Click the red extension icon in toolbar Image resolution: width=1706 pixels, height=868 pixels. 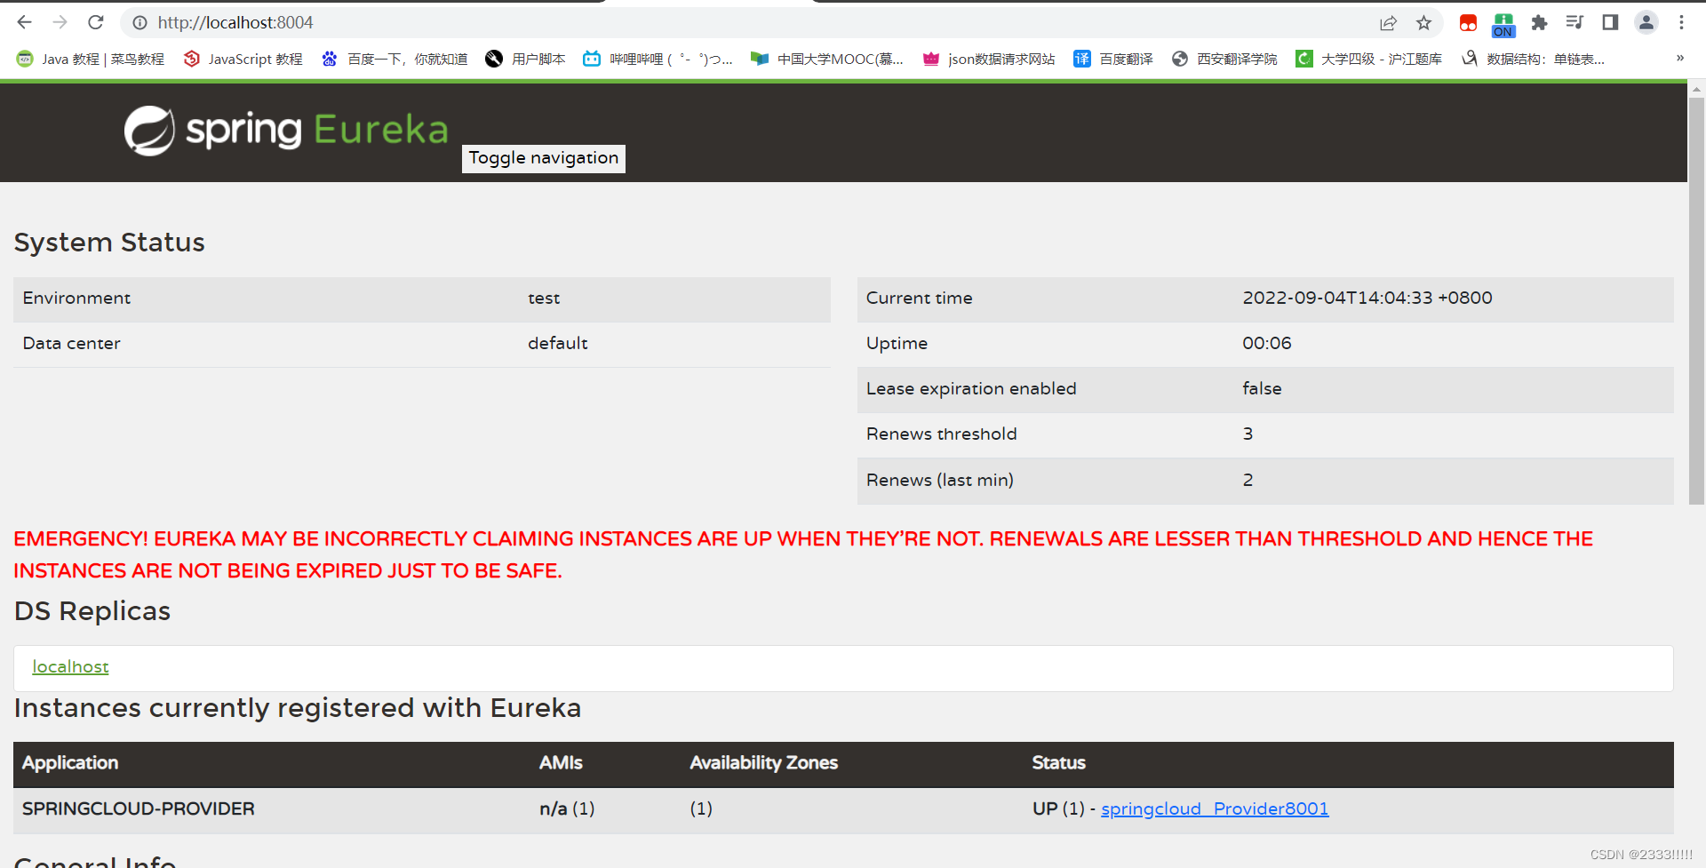1468,23
